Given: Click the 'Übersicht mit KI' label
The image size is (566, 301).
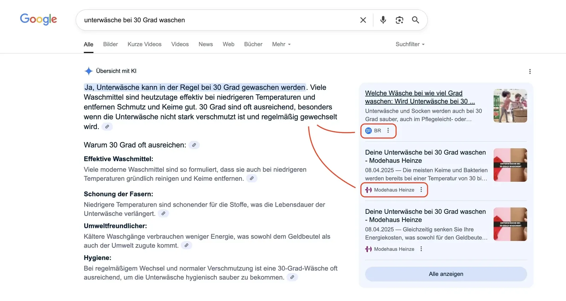Looking at the screenshot, I should [116, 71].
